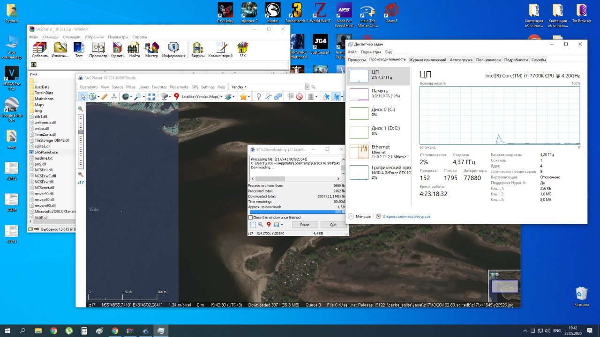Click the red placemark icon in download dialog
The height and width of the screenshot is (337, 600).
(269, 225)
